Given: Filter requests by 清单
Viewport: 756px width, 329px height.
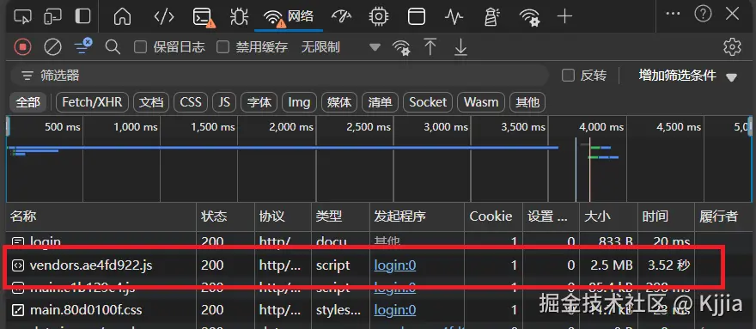Looking at the screenshot, I should click(380, 102).
